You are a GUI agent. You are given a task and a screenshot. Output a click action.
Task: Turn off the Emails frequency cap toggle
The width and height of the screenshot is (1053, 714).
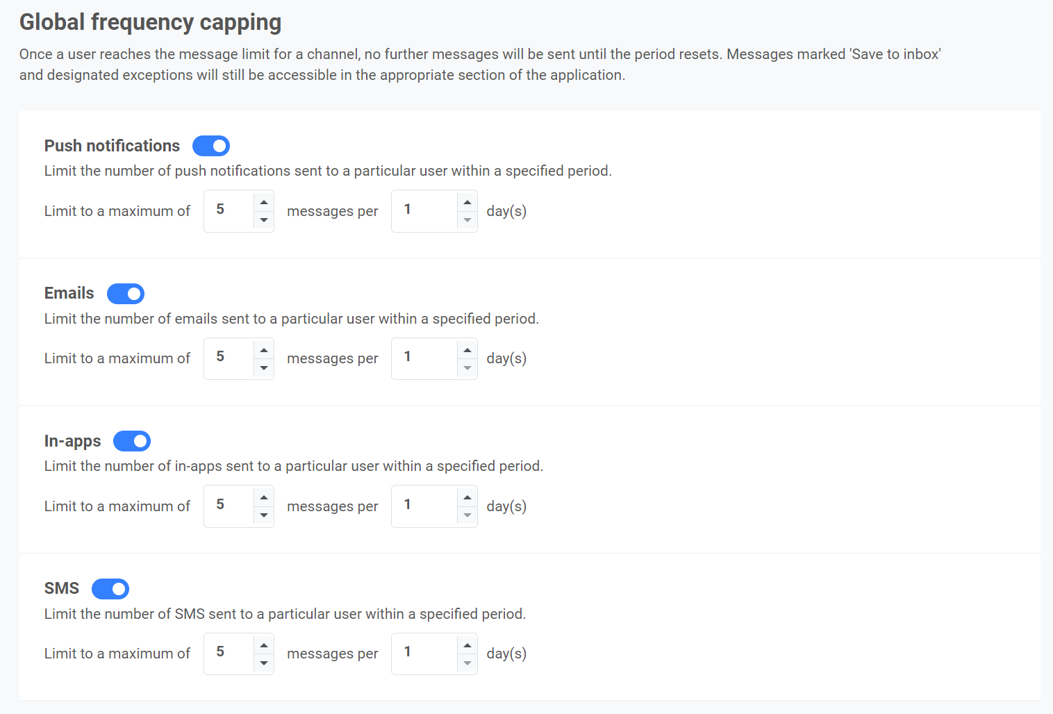click(x=126, y=294)
